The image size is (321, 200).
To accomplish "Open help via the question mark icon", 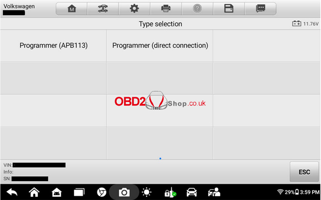I will coord(197,9).
